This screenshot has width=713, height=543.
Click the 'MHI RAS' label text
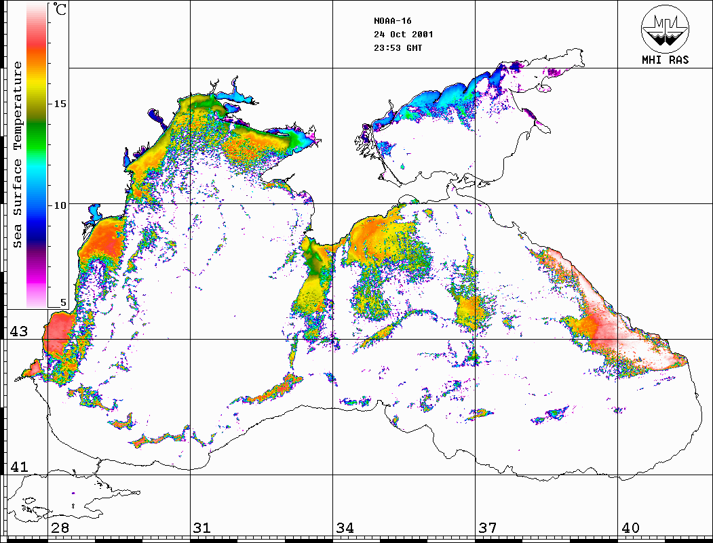(665, 60)
